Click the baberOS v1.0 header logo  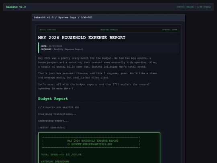(x=16, y=7)
